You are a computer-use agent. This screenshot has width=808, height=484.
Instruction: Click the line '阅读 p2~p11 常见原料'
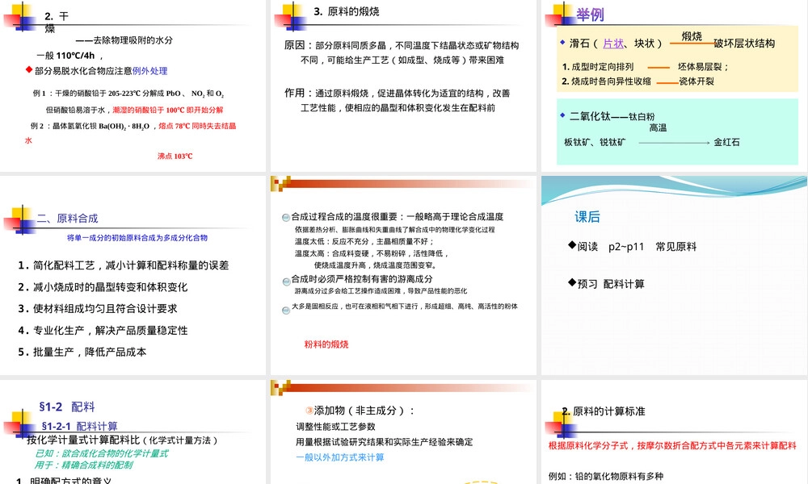[x=637, y=246]
